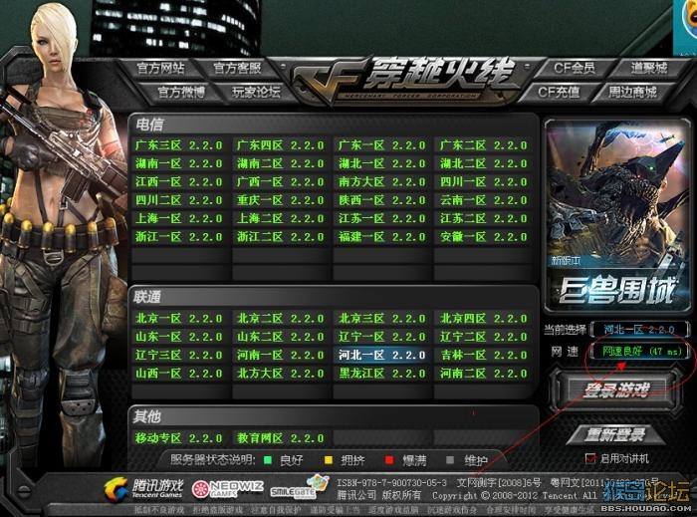The height and width of the screenshot is (517, 697).
Task: Click the 网速良好 (47 ms) speed field
Action: pyautogui.click(x=640, y=352)
